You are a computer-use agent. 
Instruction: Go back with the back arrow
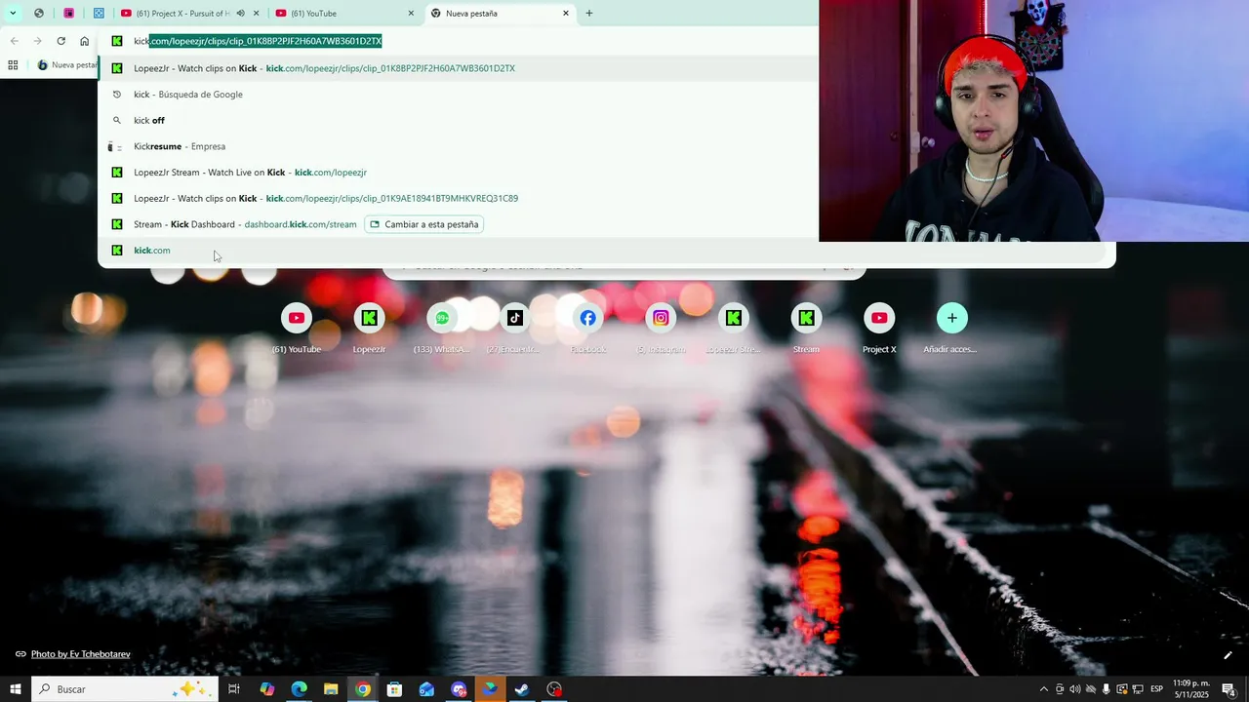point(14,41)
